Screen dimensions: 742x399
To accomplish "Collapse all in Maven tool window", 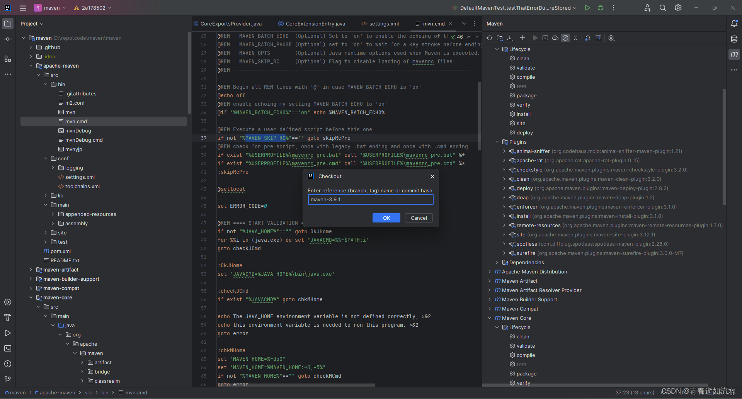I will (x=575, y=38).
